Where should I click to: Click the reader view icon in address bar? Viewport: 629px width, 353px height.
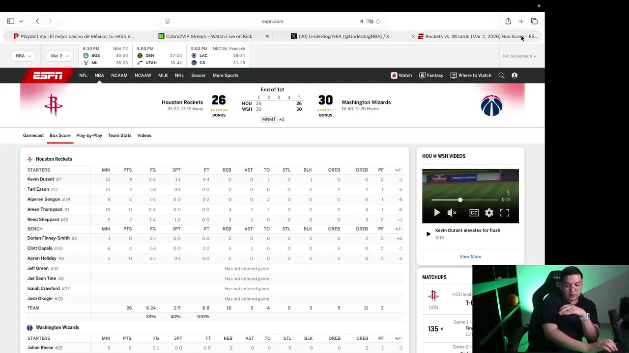(168, 21)
